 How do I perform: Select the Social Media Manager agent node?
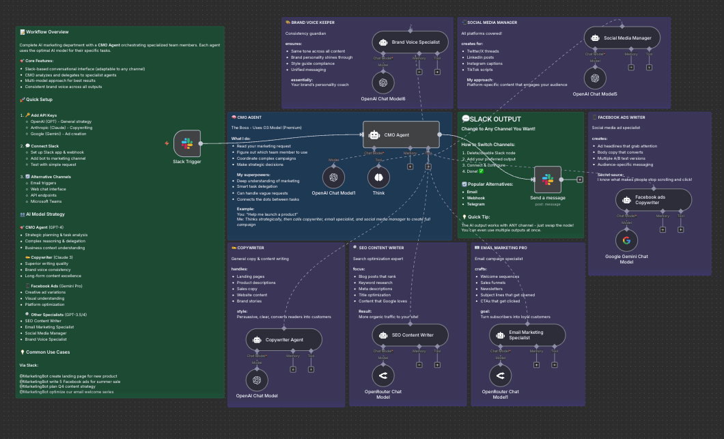pyautogui.click(x=622, y=38)
